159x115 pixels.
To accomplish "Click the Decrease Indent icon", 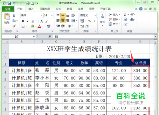I will pos(58,26).
